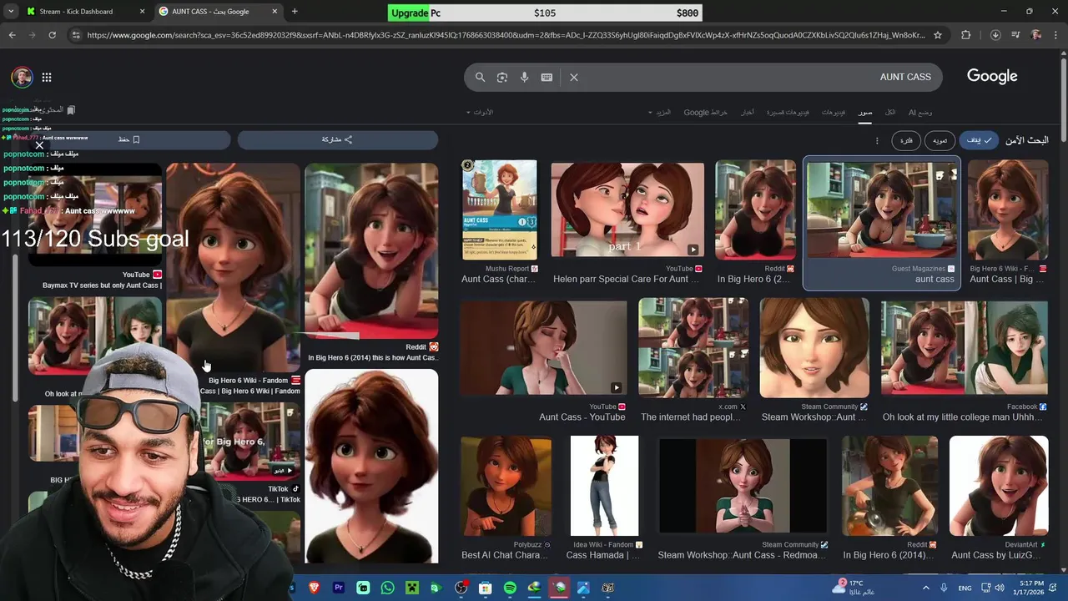Open the Helen parr Special Care video result
The width and height of the screenshot is (1068, 601).
627,210
